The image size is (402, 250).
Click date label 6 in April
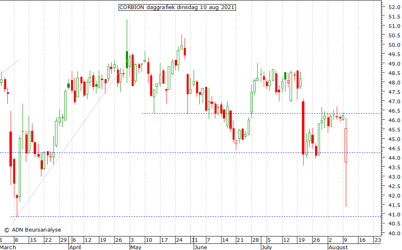point(74,240)
